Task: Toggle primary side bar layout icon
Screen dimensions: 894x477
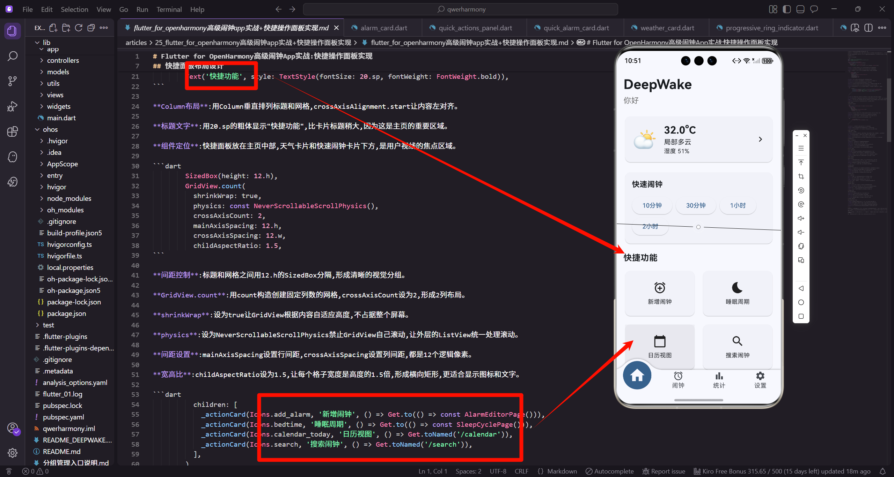Action: click(787, 9)
